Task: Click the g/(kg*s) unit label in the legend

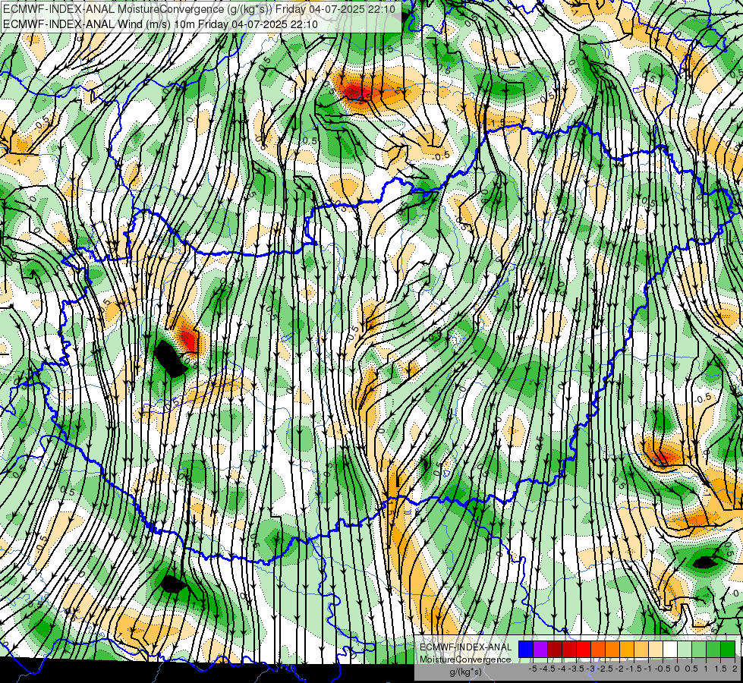Action: (465, 672)
